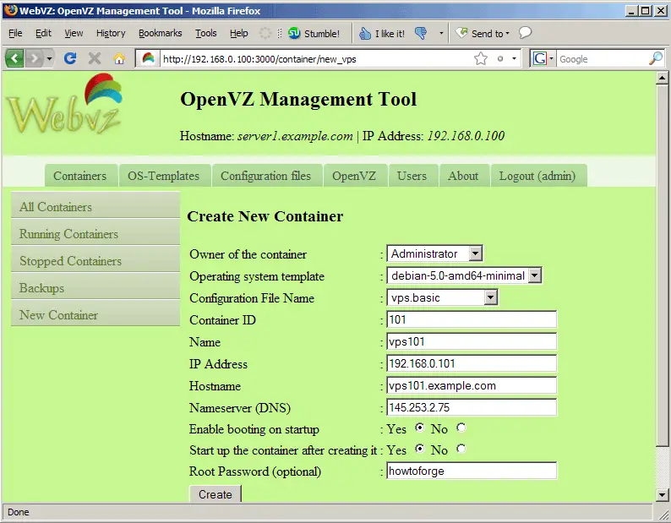The image size is (671, 523).
Task: Open the address bar history dropdown
Action: (x=514, y=58)
